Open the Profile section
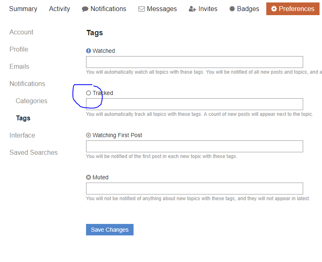322x262 pixels. (x=19, y=49)
